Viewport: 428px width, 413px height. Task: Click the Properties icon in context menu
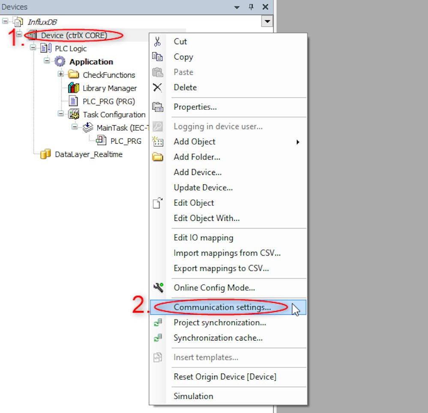(x=158, y=107)
